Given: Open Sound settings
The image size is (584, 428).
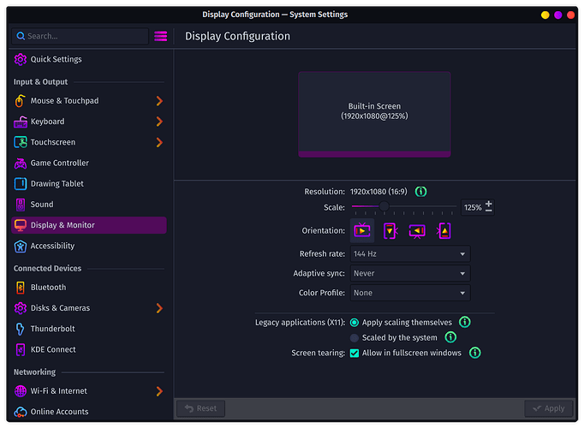Looking at the screenshot, I should coord(89,205).
